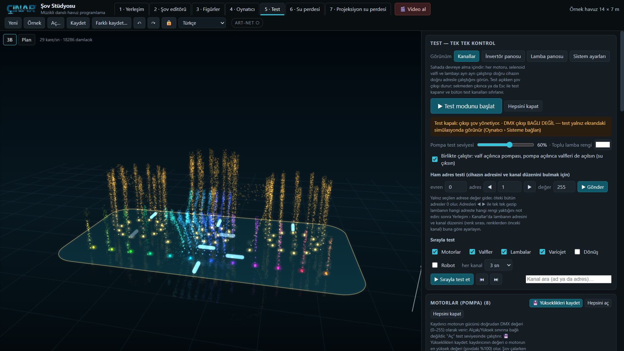Start test mode with Test modunu başlat
This screenshot has height=351, width=624.
[466, 106]
